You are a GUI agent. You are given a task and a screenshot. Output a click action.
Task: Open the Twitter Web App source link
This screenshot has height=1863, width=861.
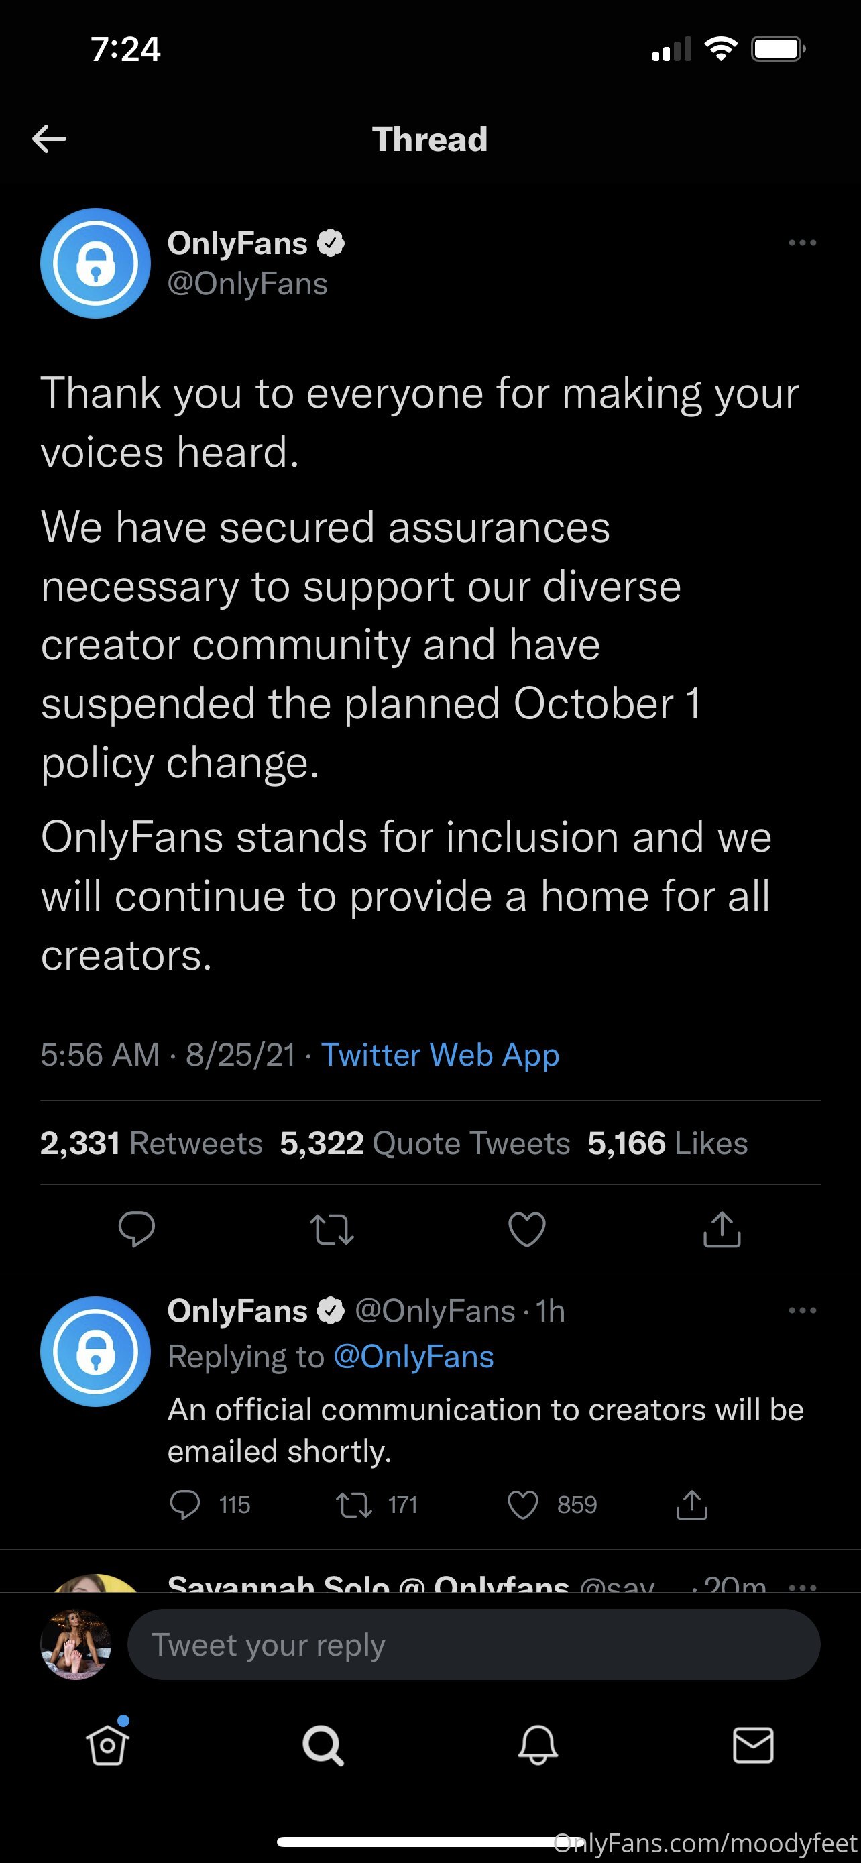439,1054
